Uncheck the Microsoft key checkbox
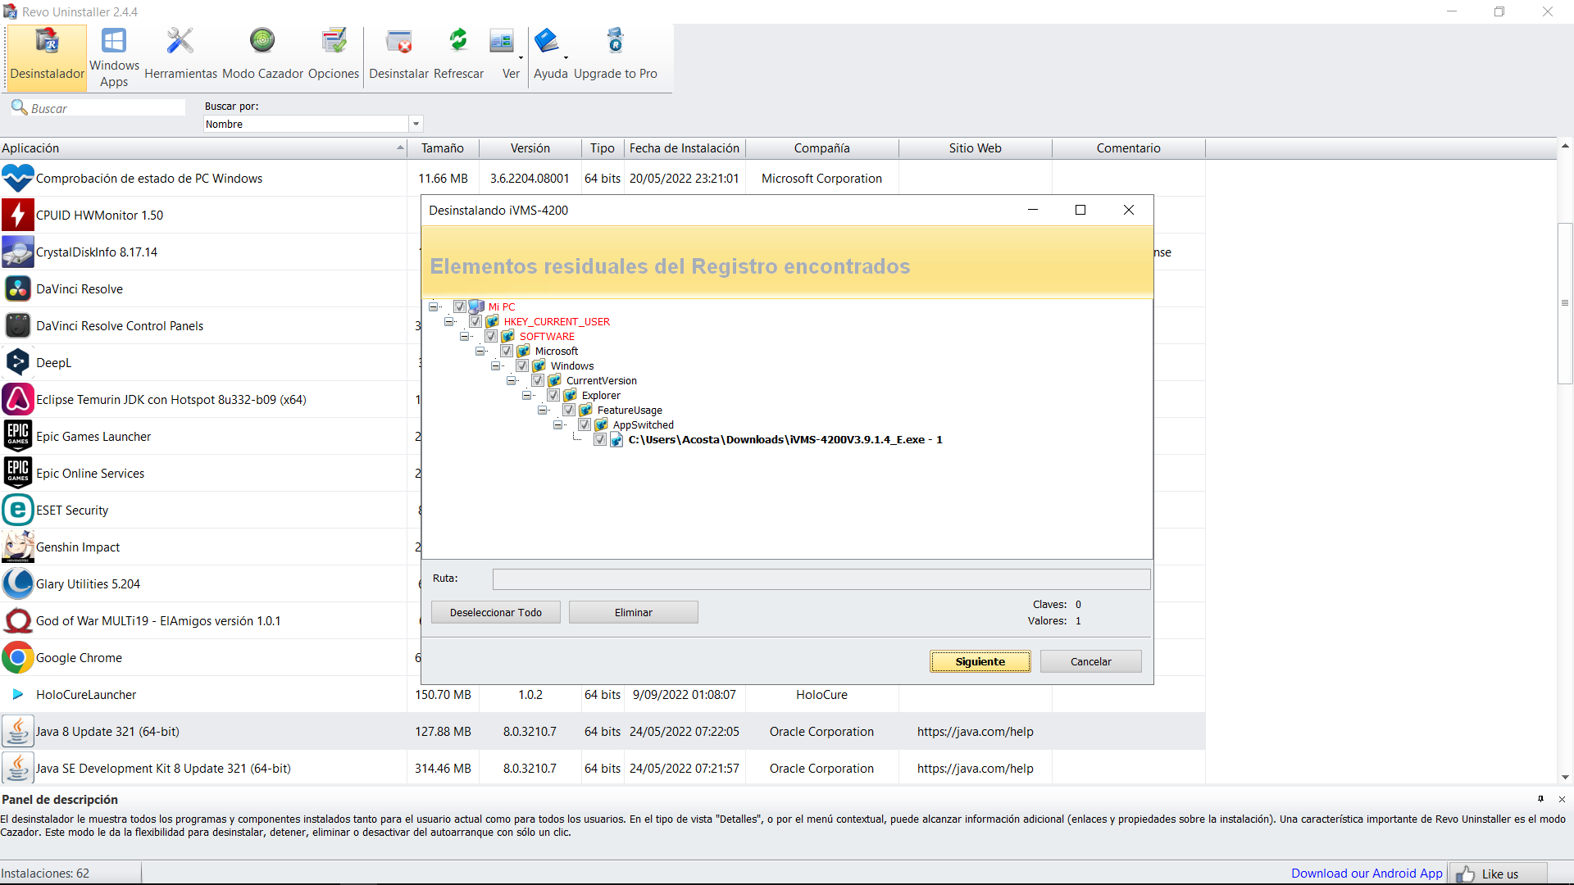The height and width of the screenshot is (885, 1574). 507,351
